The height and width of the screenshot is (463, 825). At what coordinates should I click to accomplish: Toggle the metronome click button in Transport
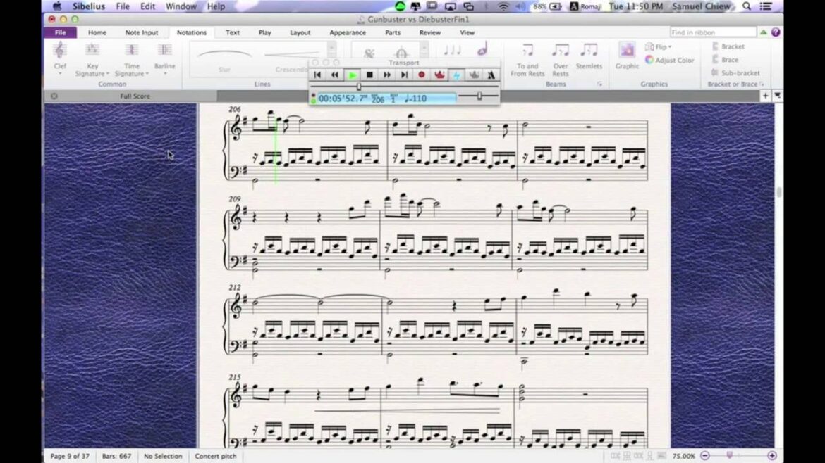491,75
